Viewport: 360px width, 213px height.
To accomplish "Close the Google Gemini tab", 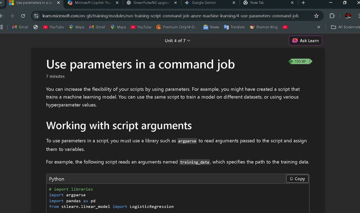I will click(234, 3).
